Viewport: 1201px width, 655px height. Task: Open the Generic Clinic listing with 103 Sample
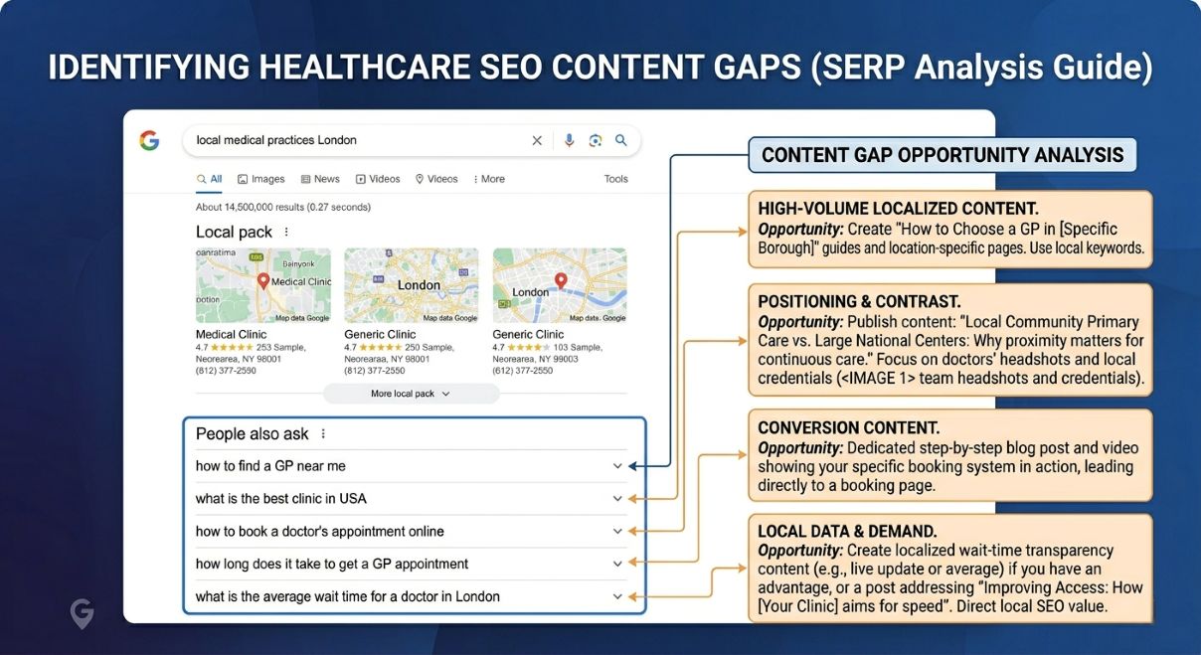coord(528,334)
